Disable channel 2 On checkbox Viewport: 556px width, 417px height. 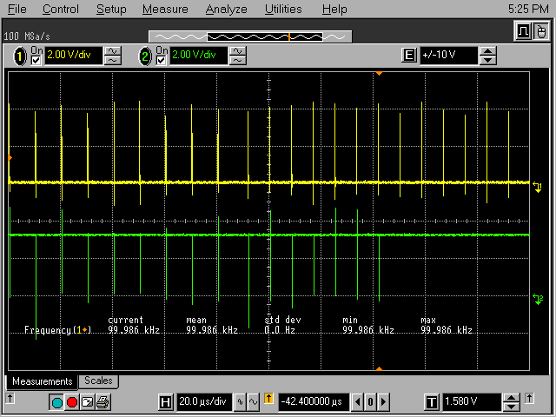tap(162, 60)
